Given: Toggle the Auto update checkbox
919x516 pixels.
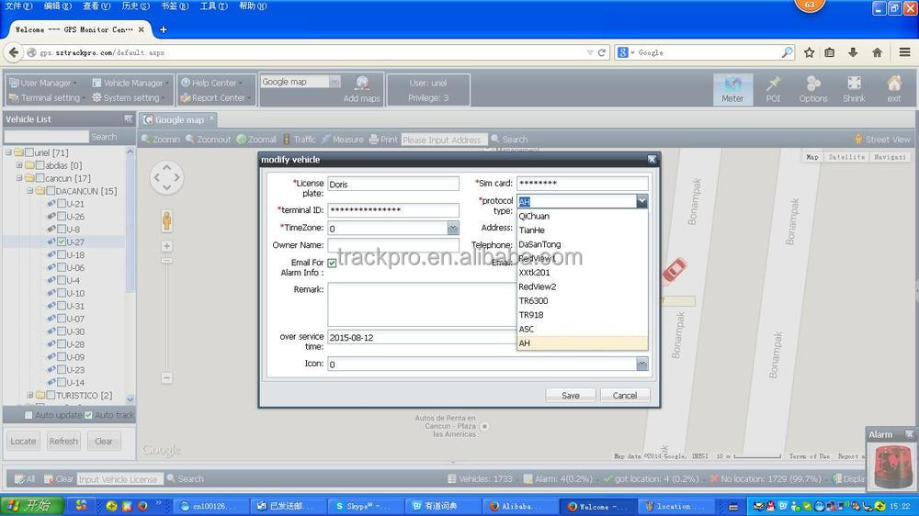Looking at the screenshot, I should click(28, 415).
